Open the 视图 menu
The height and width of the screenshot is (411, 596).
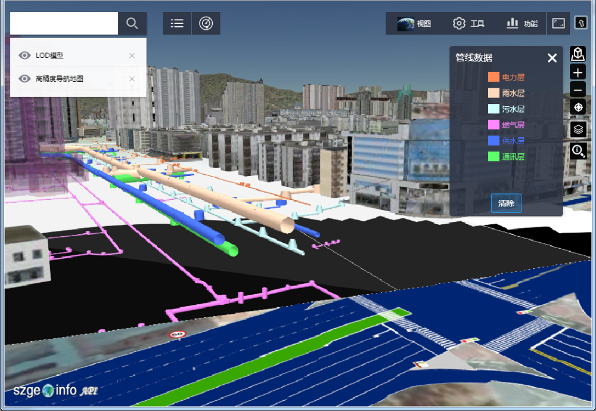click(415, 24)
